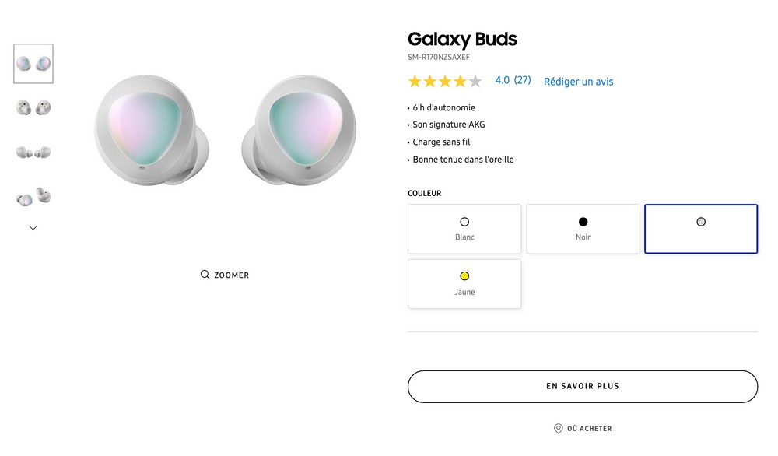The image size is (778, 456).
Task: Open the third thumbnail showing side view
Action: (x=33, y=152)
